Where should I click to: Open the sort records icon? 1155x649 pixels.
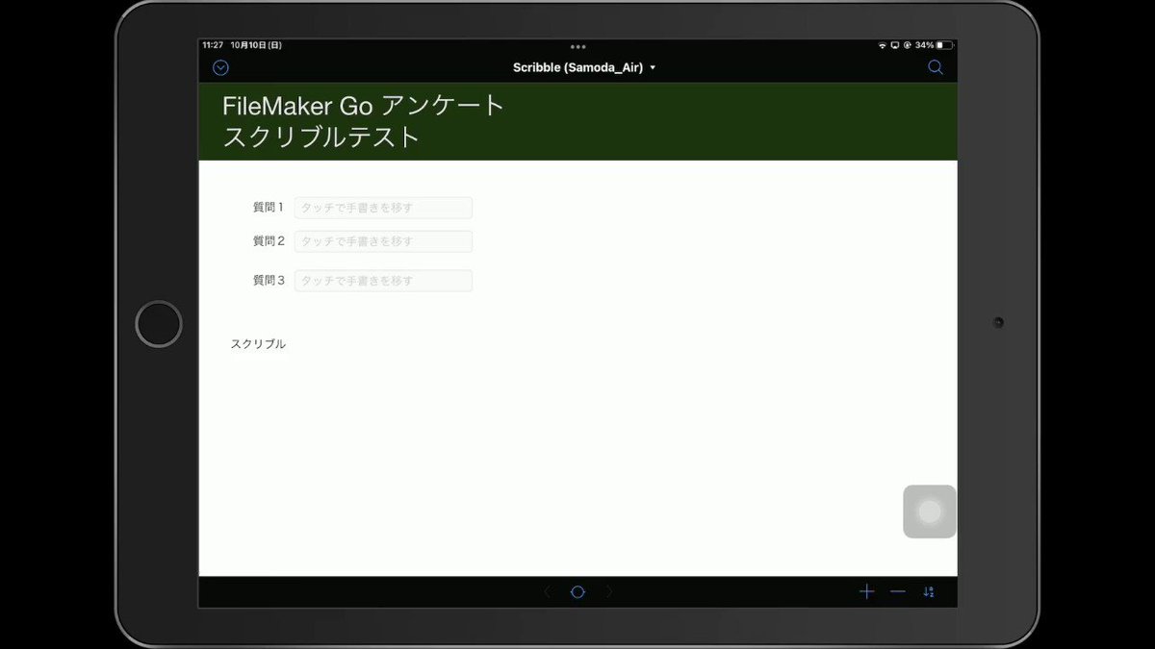click(929, 592)
